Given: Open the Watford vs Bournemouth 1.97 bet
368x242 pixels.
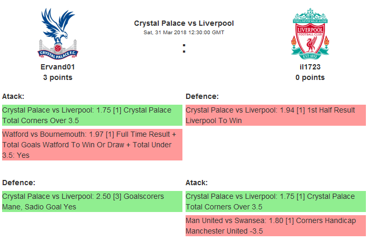Looking at the screenshot, I should click(92, 144).
